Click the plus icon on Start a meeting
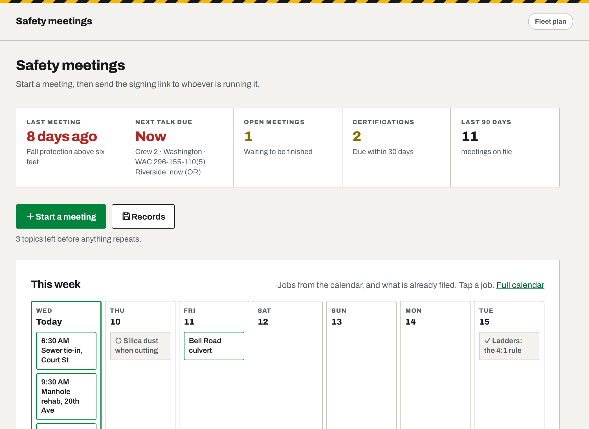 point(30,216)
